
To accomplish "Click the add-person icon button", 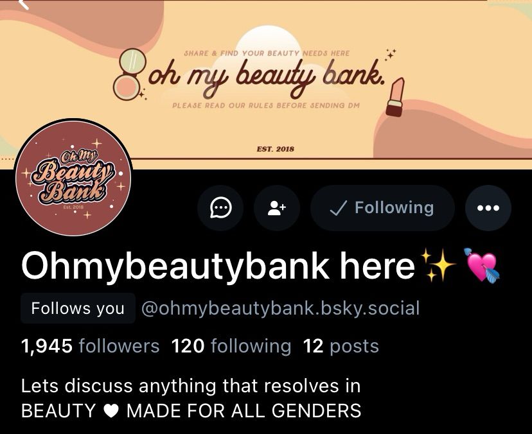I will [x=277, y=208].
